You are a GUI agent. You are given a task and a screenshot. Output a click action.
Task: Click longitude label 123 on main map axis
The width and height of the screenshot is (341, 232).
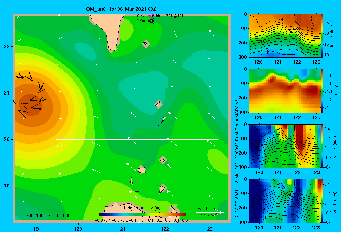point(209,229)
